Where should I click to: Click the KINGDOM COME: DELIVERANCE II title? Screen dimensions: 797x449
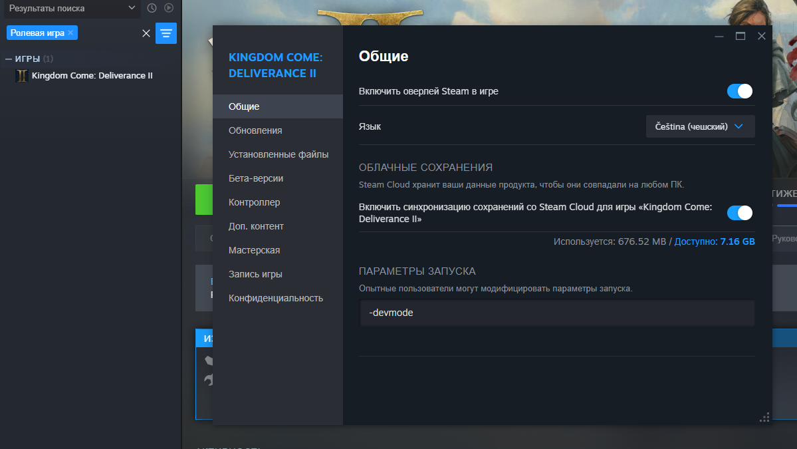[x=275, y=65]
